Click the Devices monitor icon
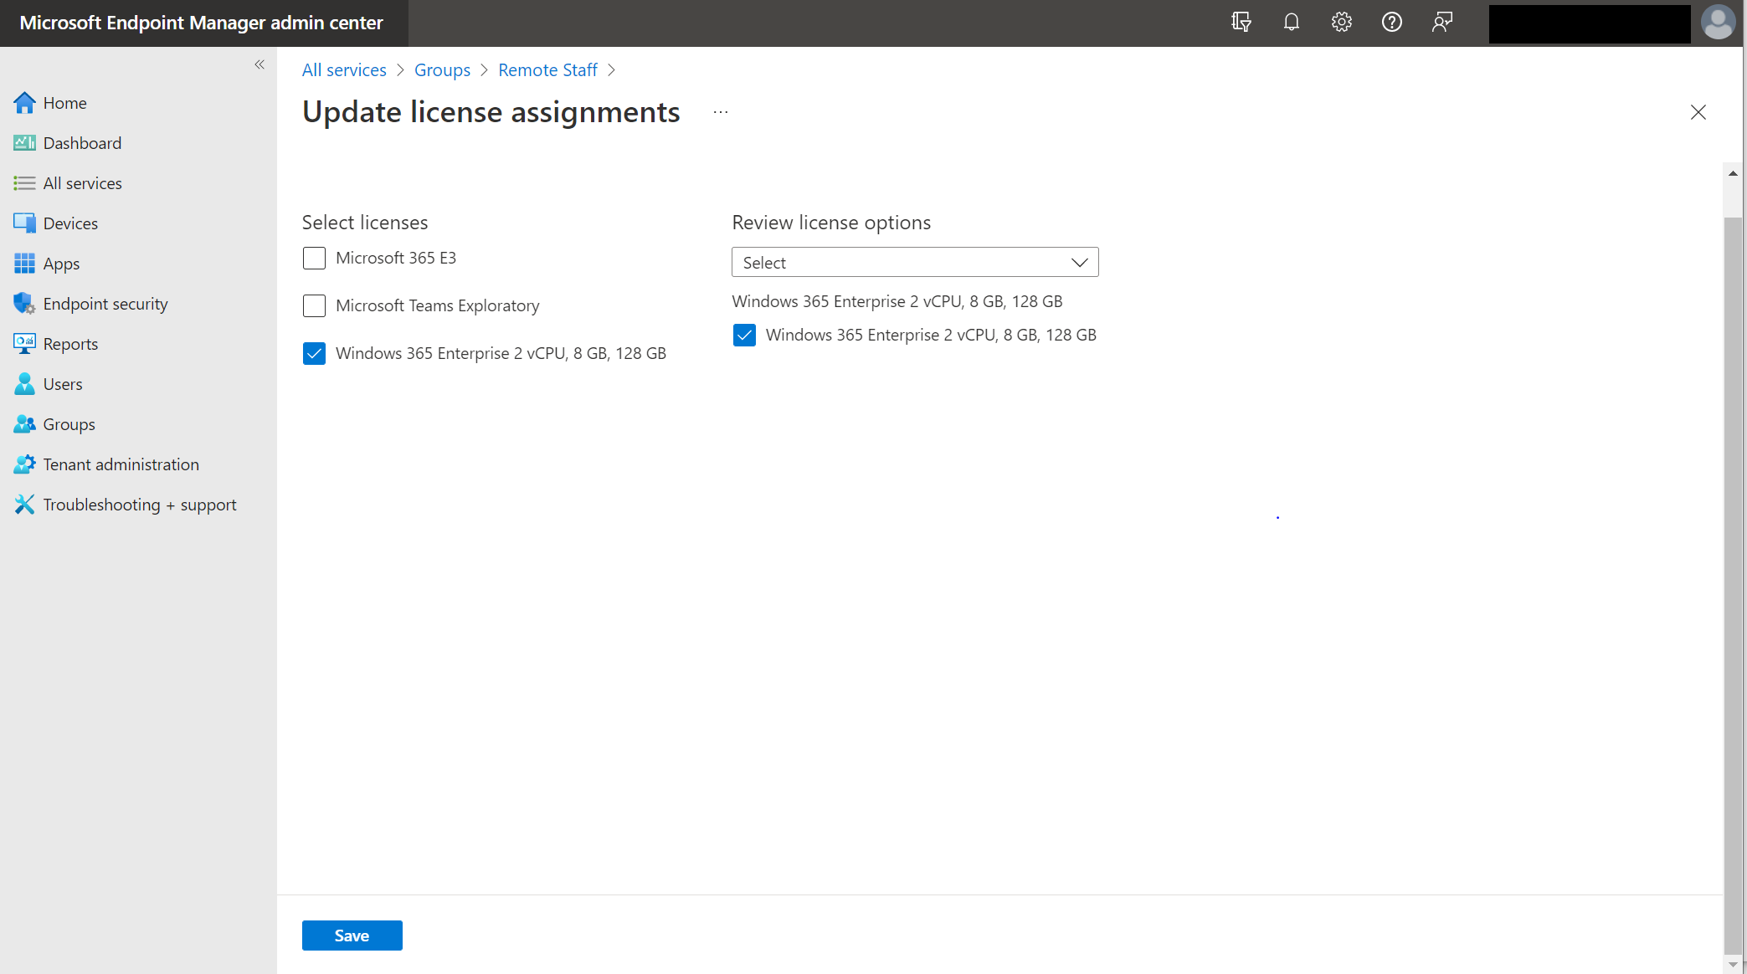 click(x=24, y=223)
